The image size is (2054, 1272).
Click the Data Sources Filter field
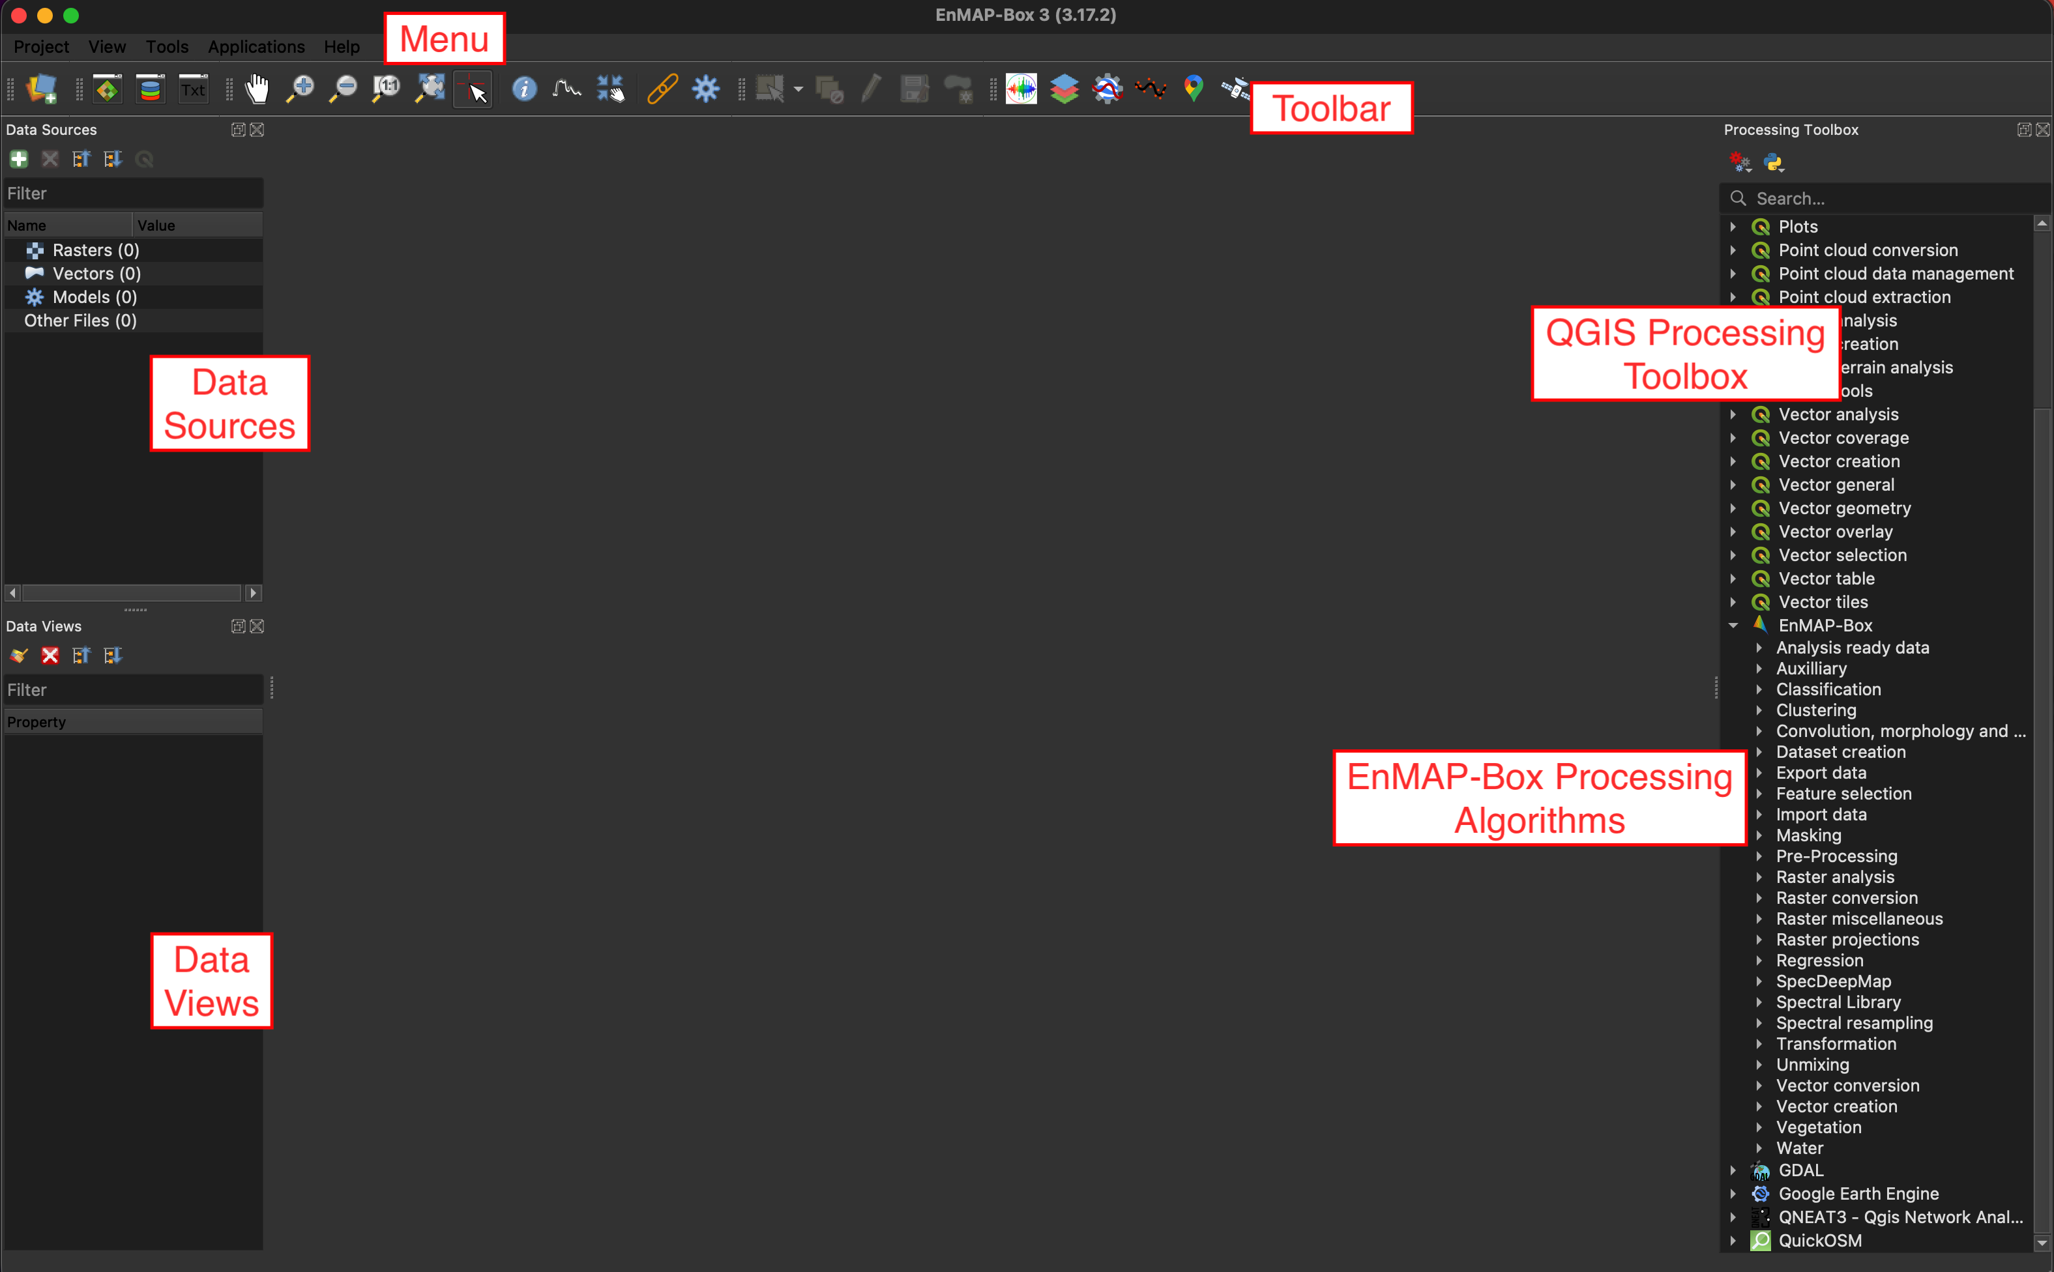[133, 194]
